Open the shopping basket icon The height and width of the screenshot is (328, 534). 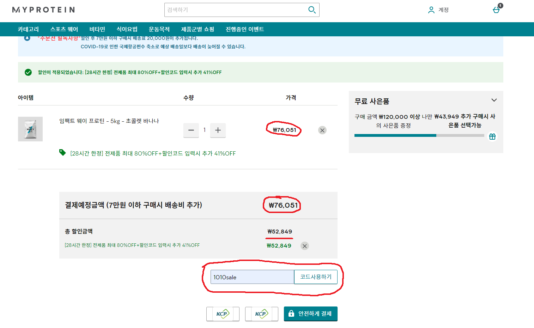[497, 10]
